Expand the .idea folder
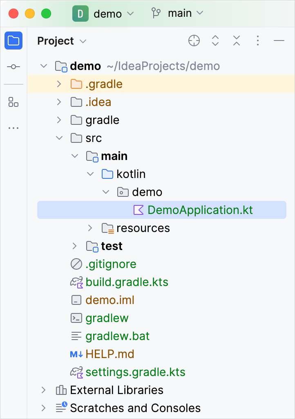Viewport: 295px width, 419px height. pos(59,102)
